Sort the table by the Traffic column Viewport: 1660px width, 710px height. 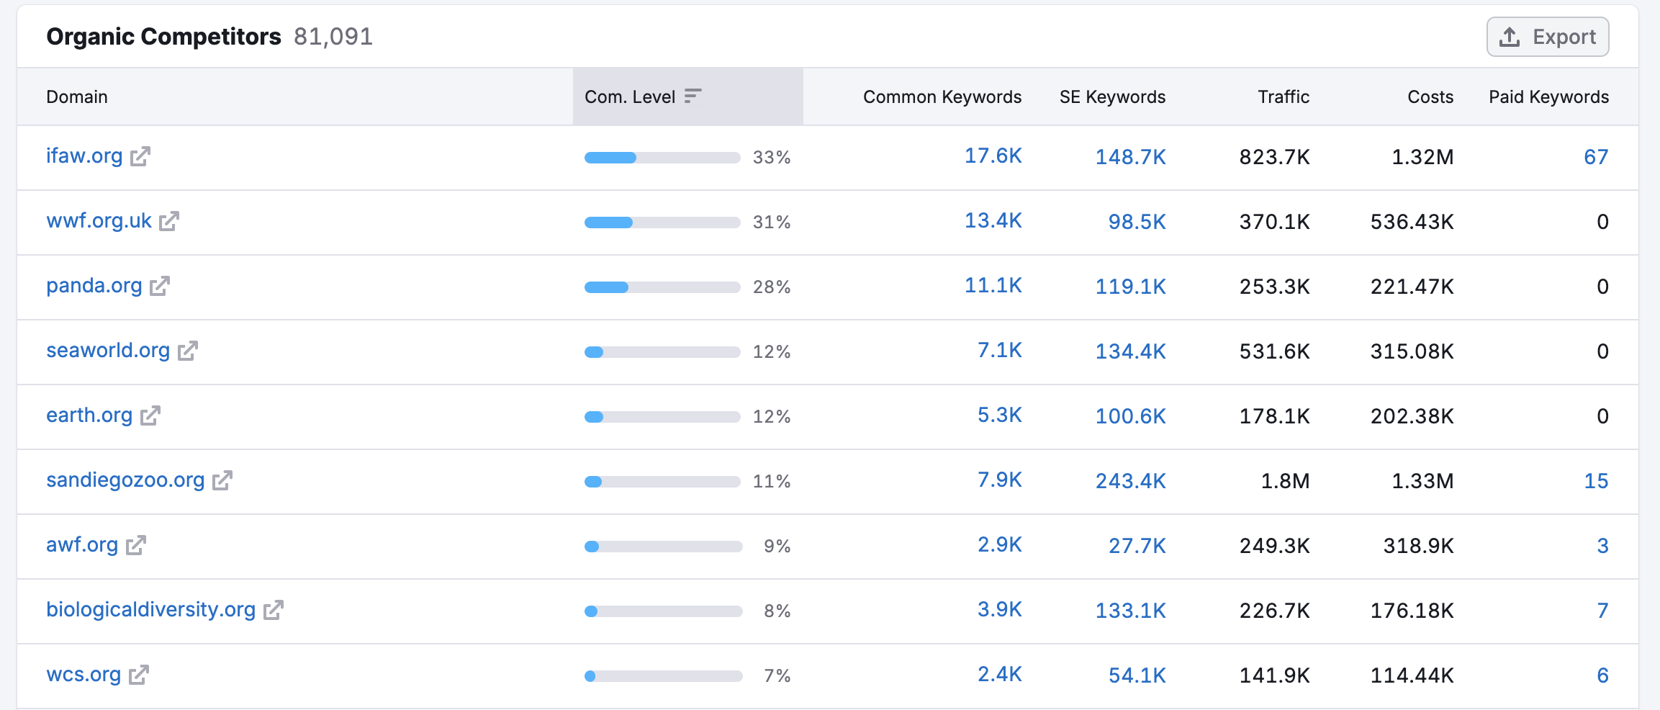click(1283, 96)
